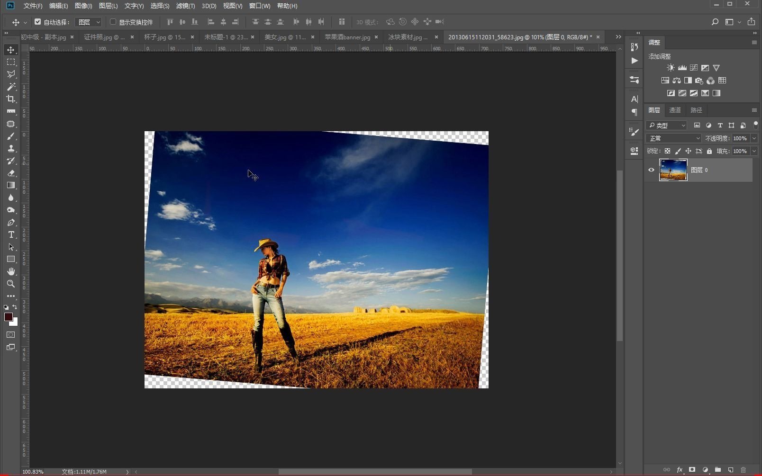Enable Show Transform Controls (显示变换控件) checkbox
This screenshot has width=762, height=476.
tap(113, 22)
